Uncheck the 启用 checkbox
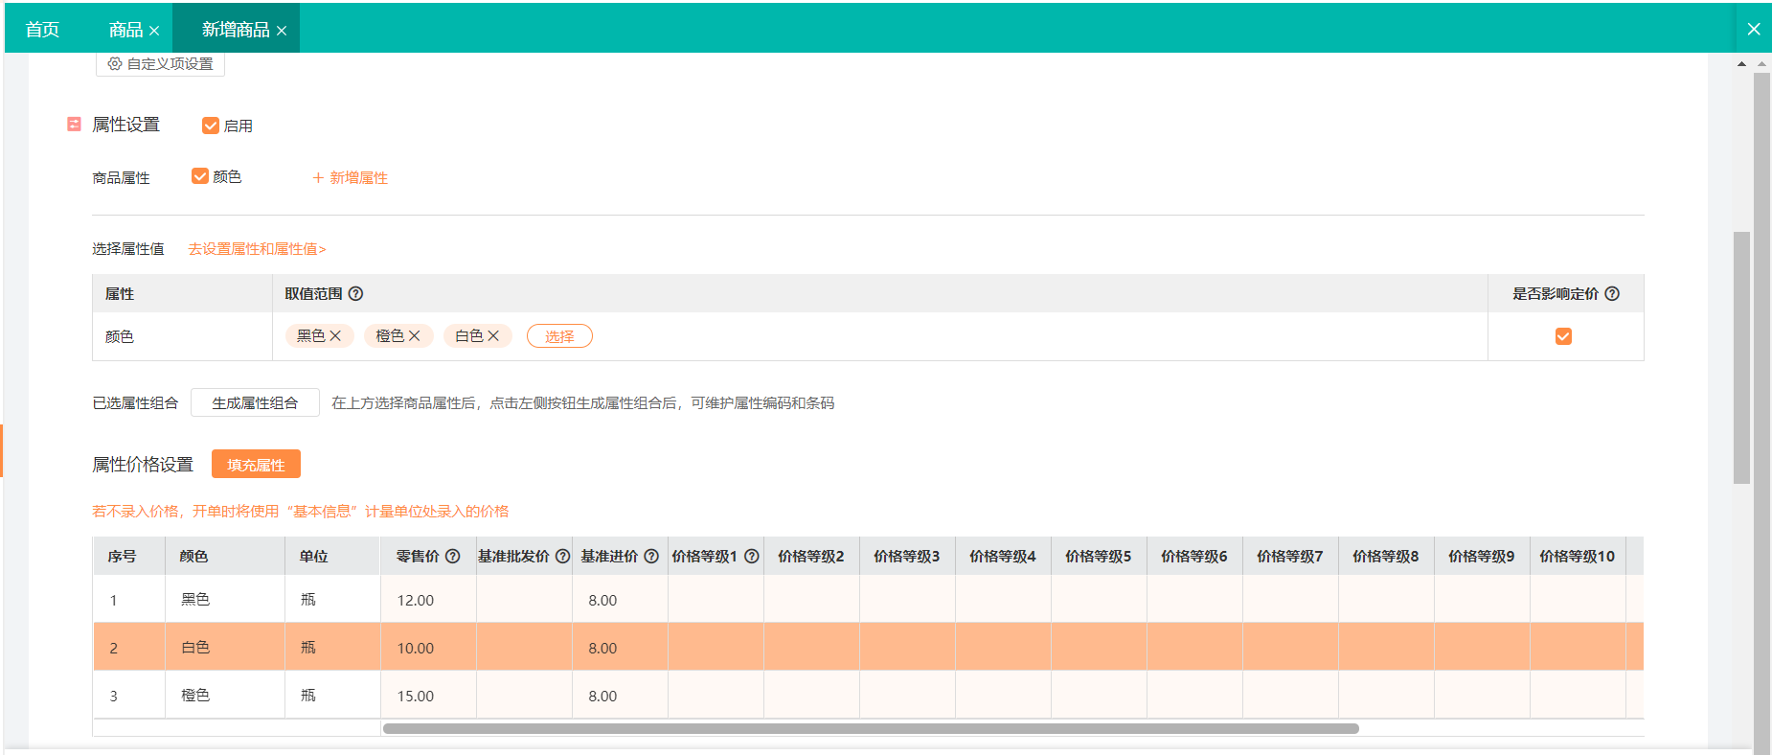This screenshot has width=1772, height=755. coord(211,126)
